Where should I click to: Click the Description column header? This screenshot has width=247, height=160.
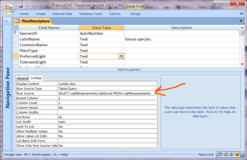point(182,27)
